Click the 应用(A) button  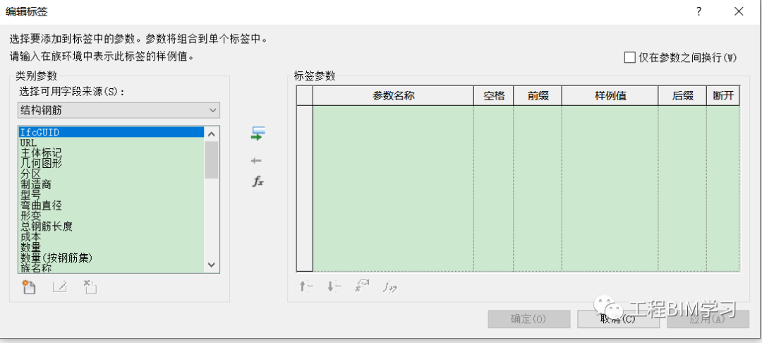pos(708,319)
